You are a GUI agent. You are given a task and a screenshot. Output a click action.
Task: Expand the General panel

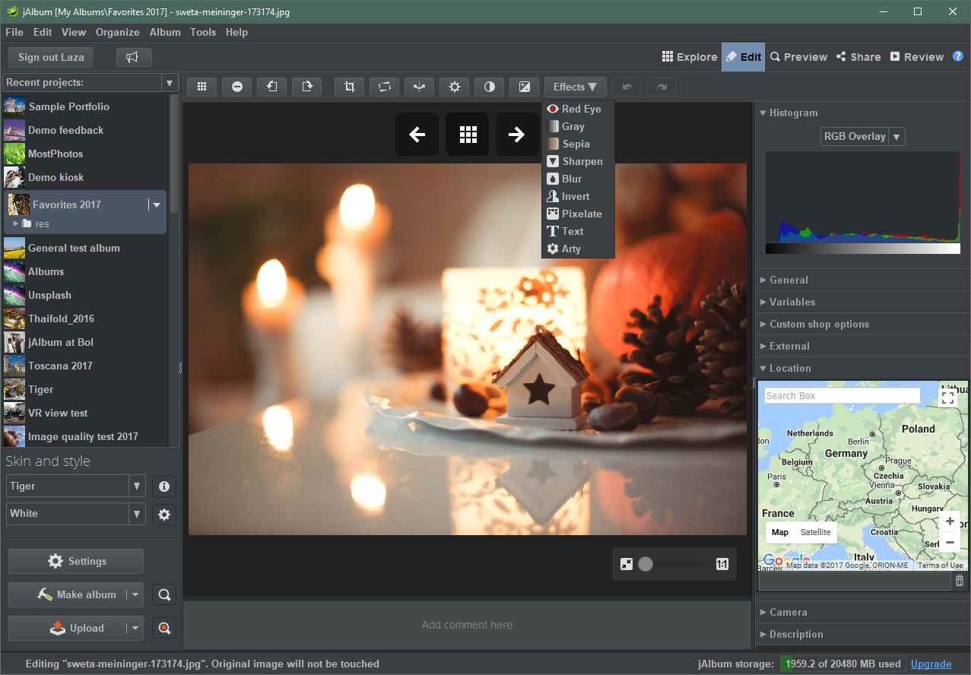(763, 280)
